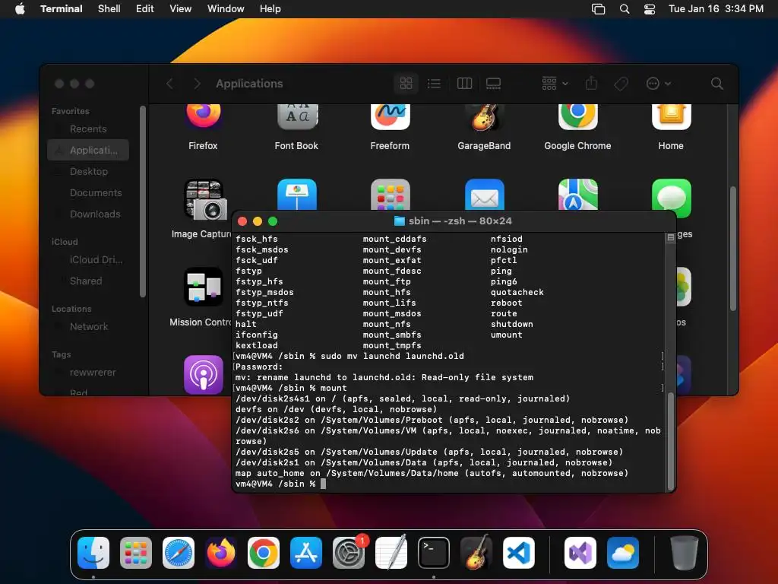Select the Keynote app icon in Finder
This screenshot has width=778, height=584.
pos(297,194)
